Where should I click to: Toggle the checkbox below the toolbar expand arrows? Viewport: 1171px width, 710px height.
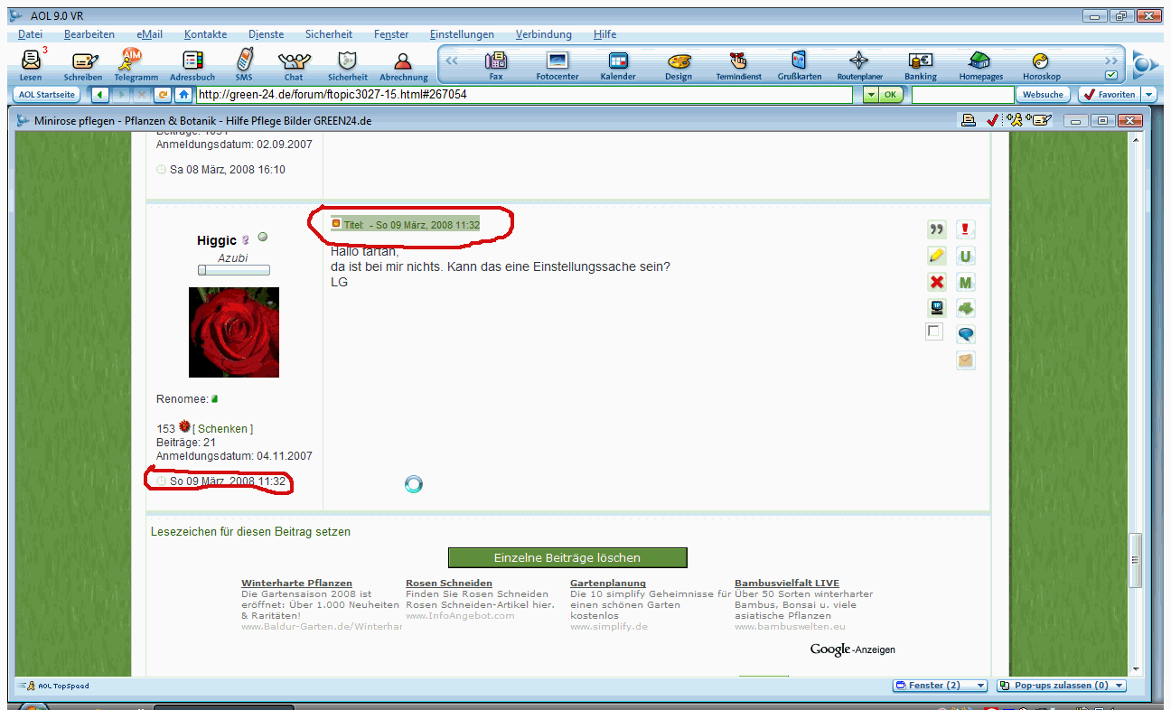coord(1111,76)
